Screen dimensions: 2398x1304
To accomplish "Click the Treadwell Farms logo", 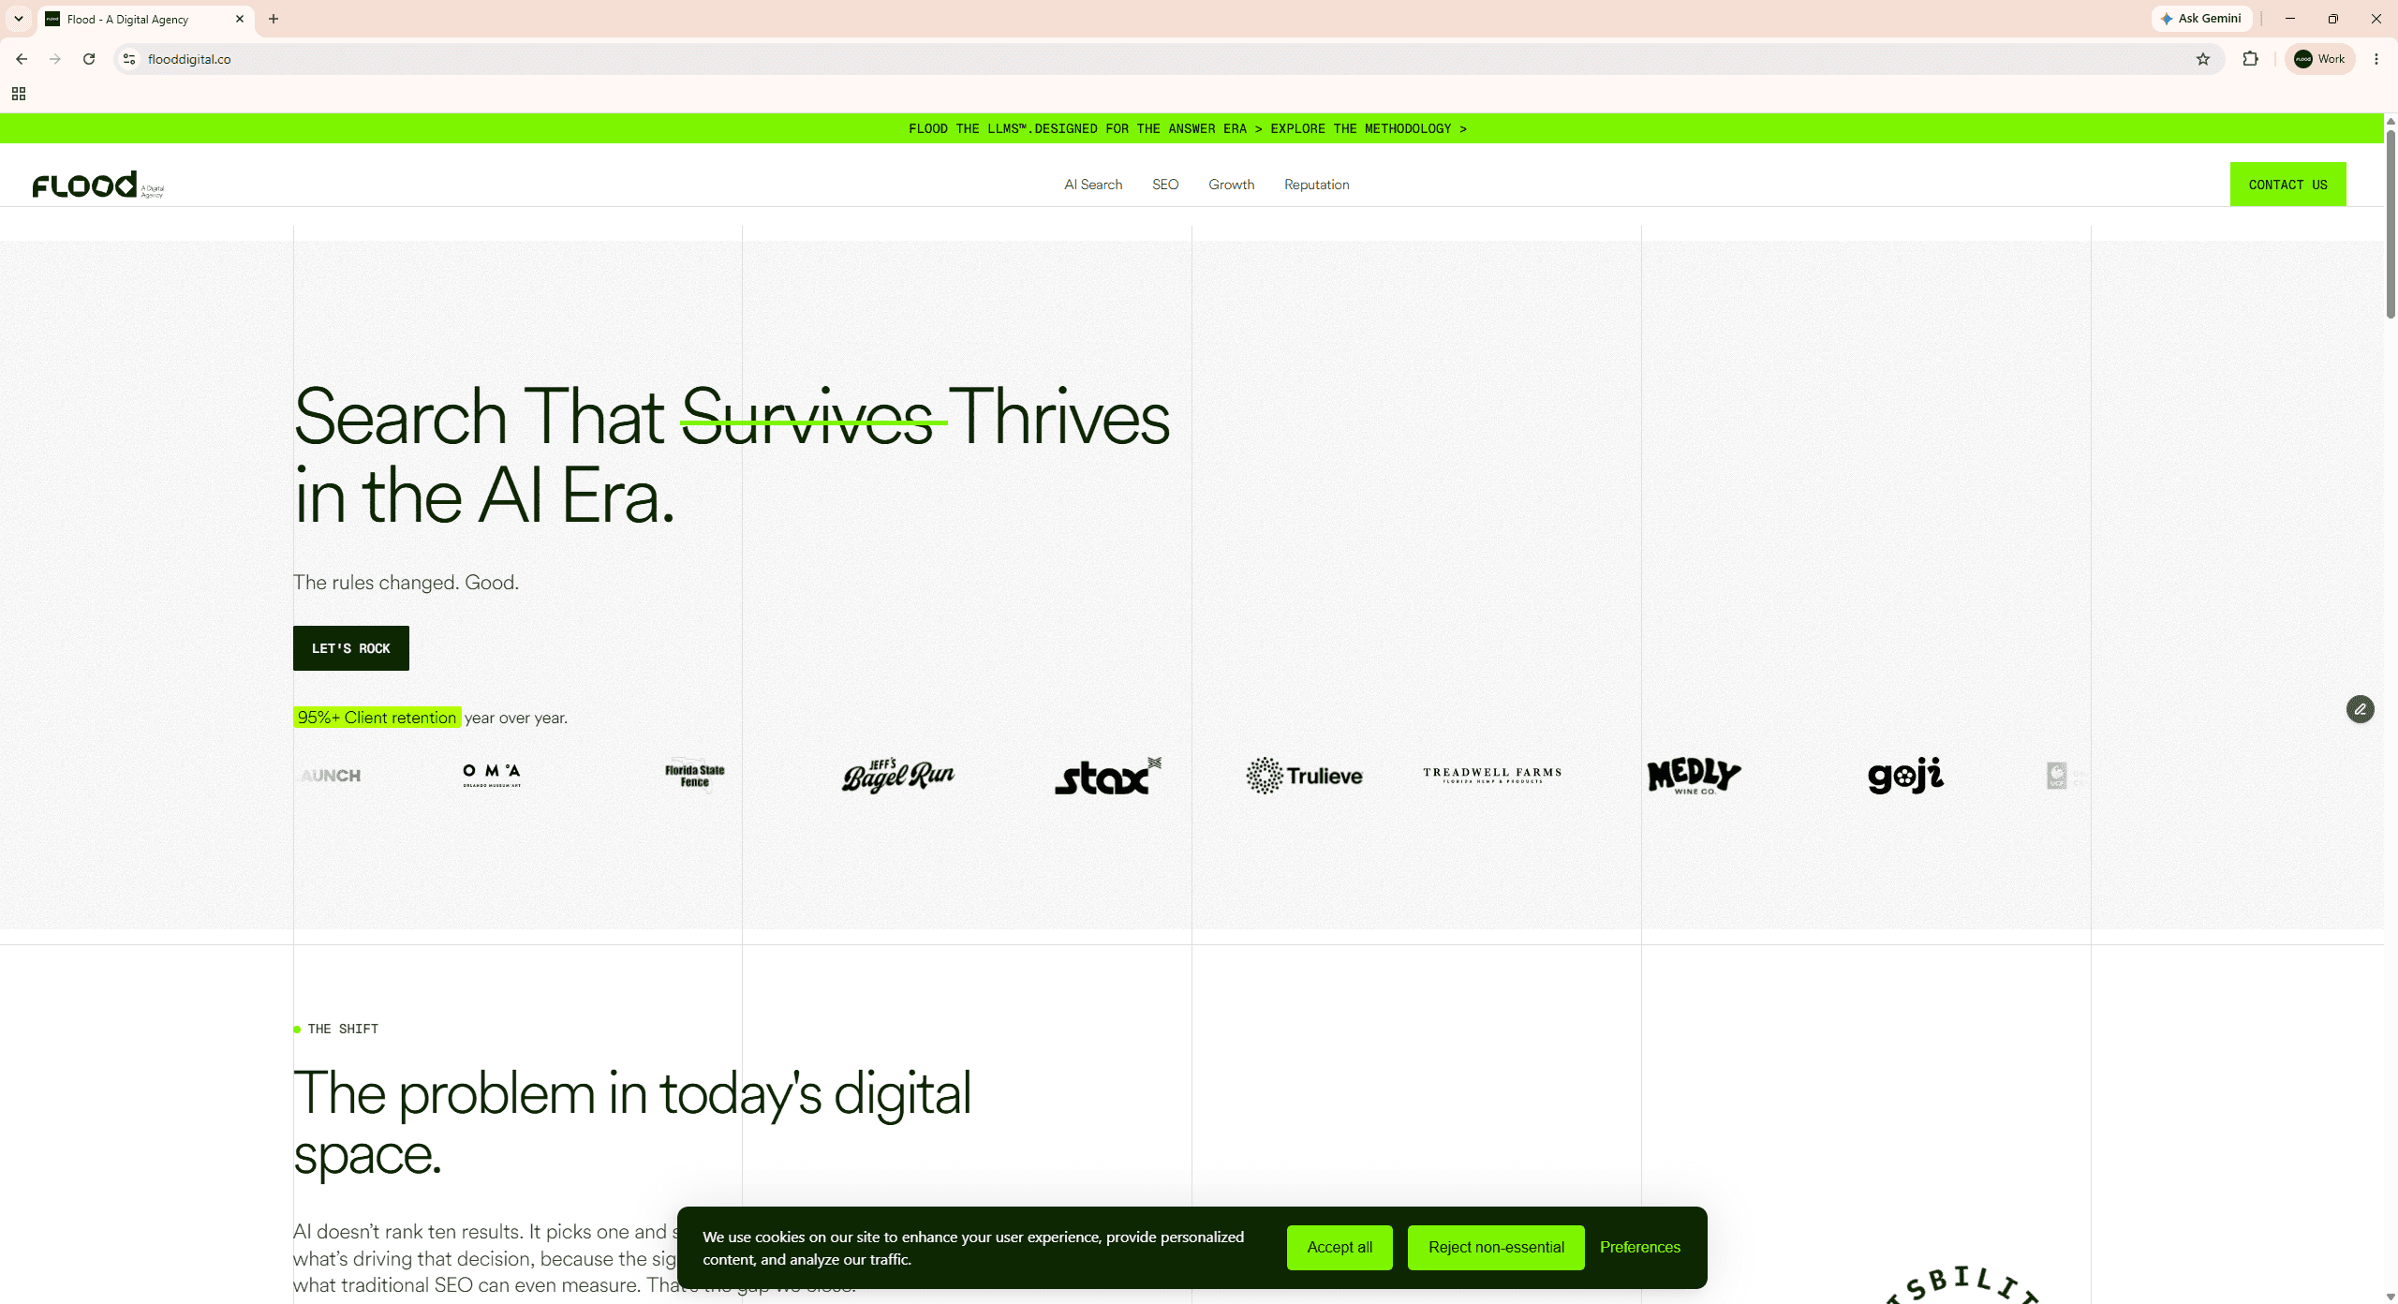I will pyautogui.click(x=1492, y=775).
